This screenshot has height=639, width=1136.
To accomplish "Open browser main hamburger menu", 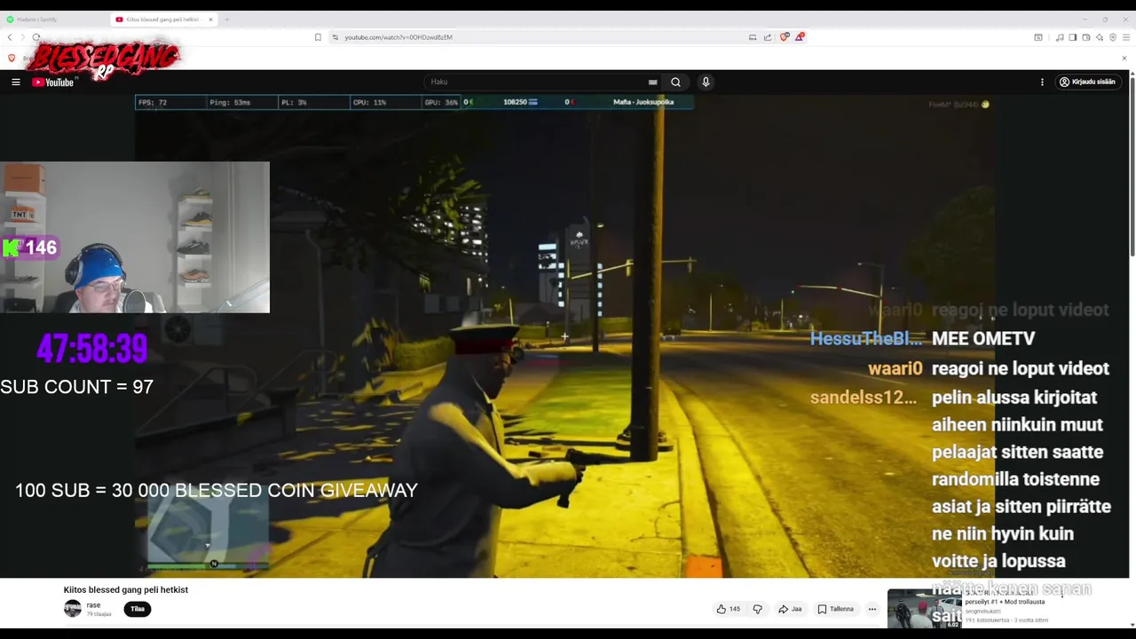I will click(1126, 37).
